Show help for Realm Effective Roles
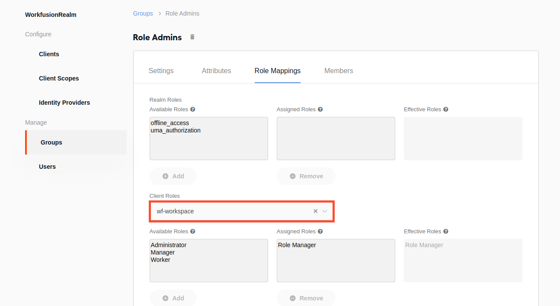This screenshot has height=306, width=560. pyautogui.click(x=446, y=110)
